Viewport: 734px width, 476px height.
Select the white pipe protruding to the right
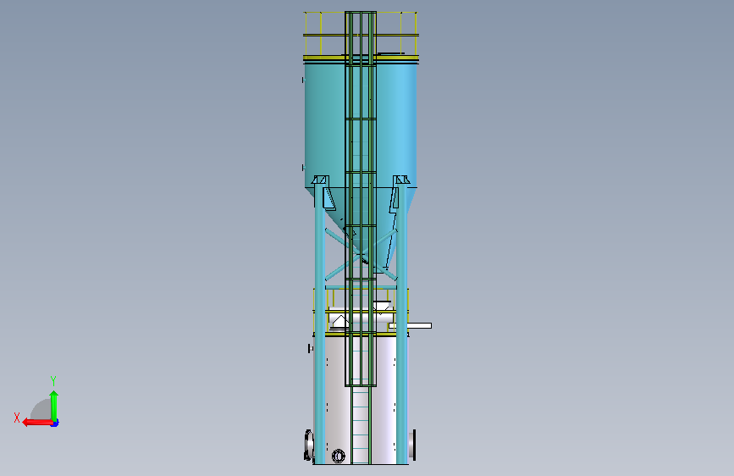coord(410,325)
